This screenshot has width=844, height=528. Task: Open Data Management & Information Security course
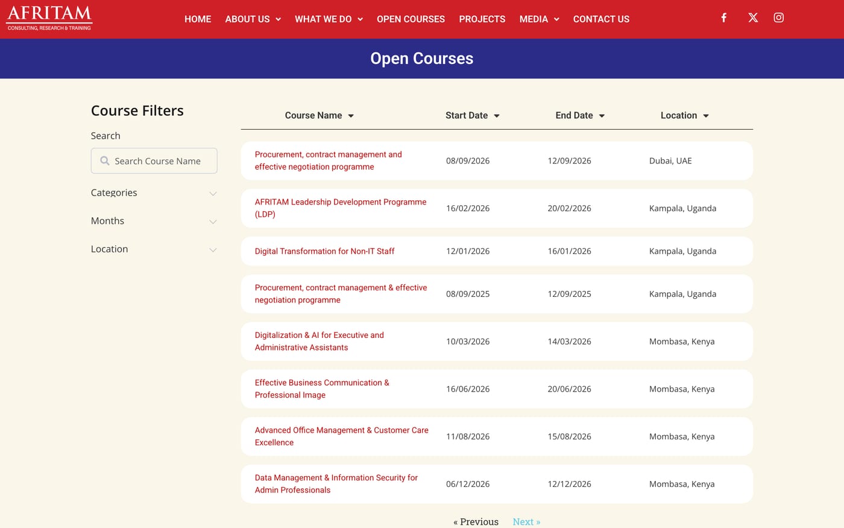coord(336,484)
